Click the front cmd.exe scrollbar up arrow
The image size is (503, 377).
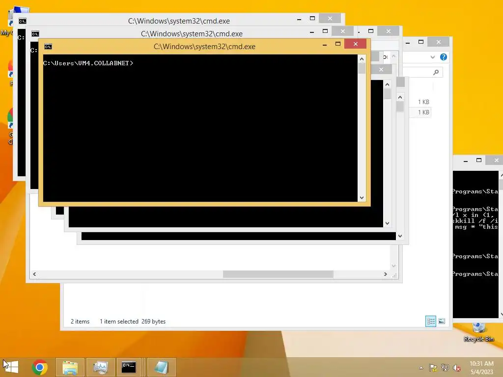coord(362,59)
